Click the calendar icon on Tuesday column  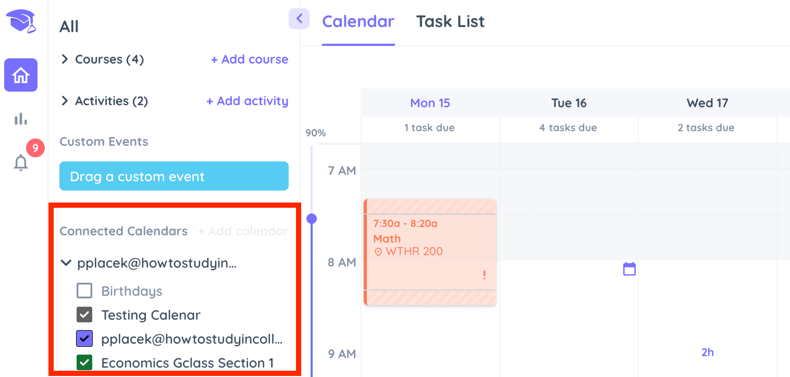point(629,269)
